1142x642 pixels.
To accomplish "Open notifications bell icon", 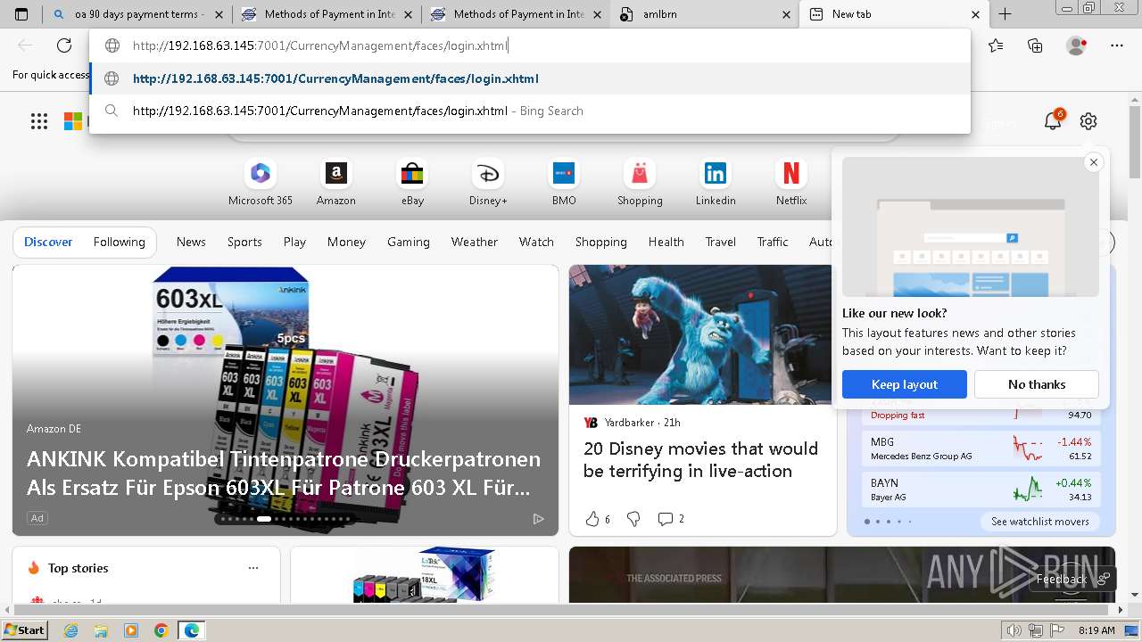I will pyautogui.click(x=1053, y=121).
